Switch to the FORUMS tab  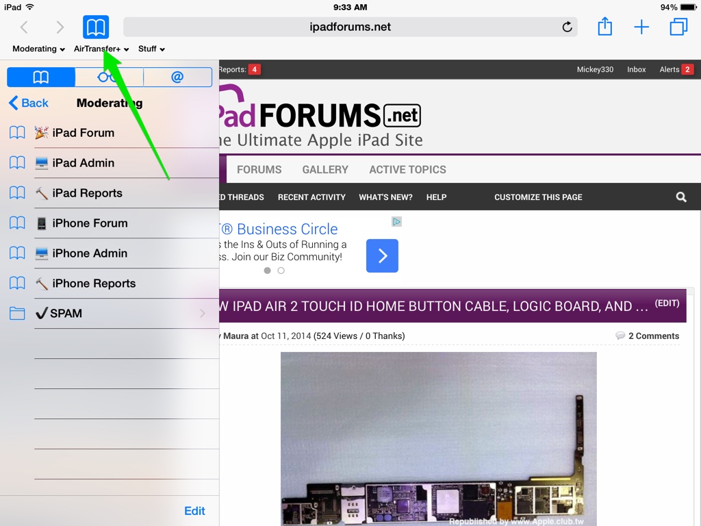(259, 170)
